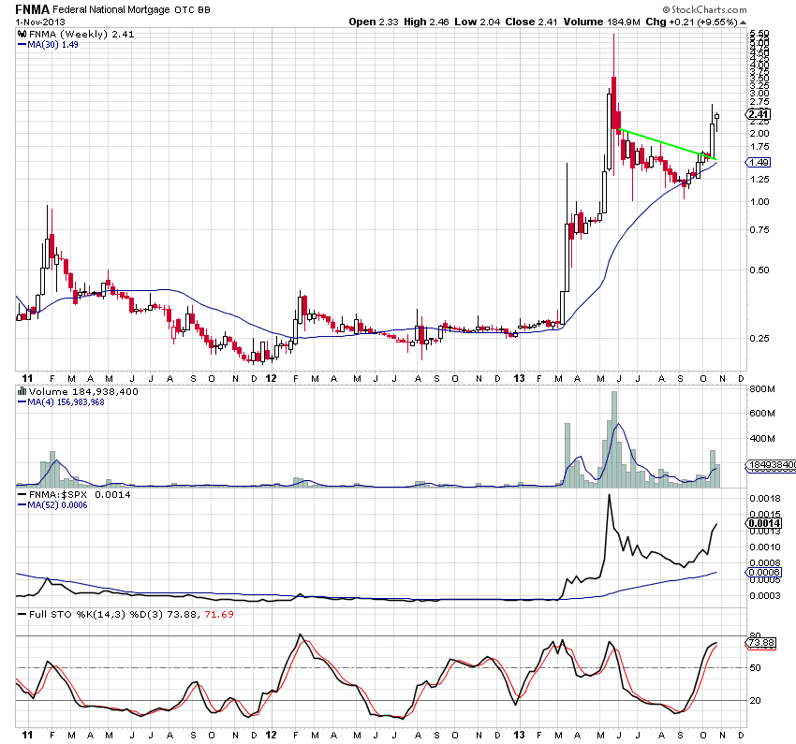Select the MA(30) 1.49 legend entry

pyautogui.click(x=48, y=45)
